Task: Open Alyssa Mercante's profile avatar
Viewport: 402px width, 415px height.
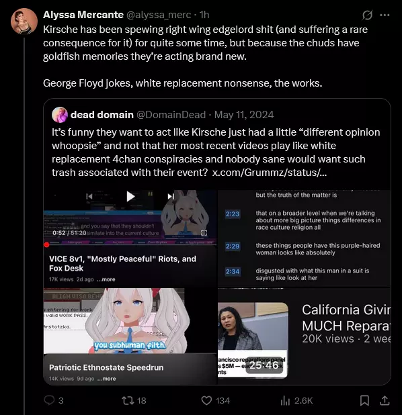Action: pyautogui.click(x=24, y=21)
